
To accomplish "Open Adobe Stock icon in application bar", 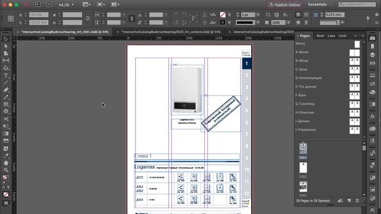I will [x=49, y=4].
